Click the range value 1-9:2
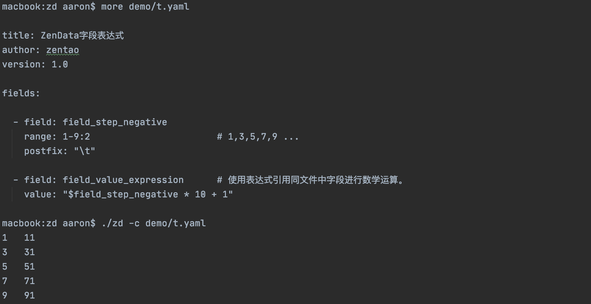Viewport: 591px width, 304px height. tap(76, 137)
